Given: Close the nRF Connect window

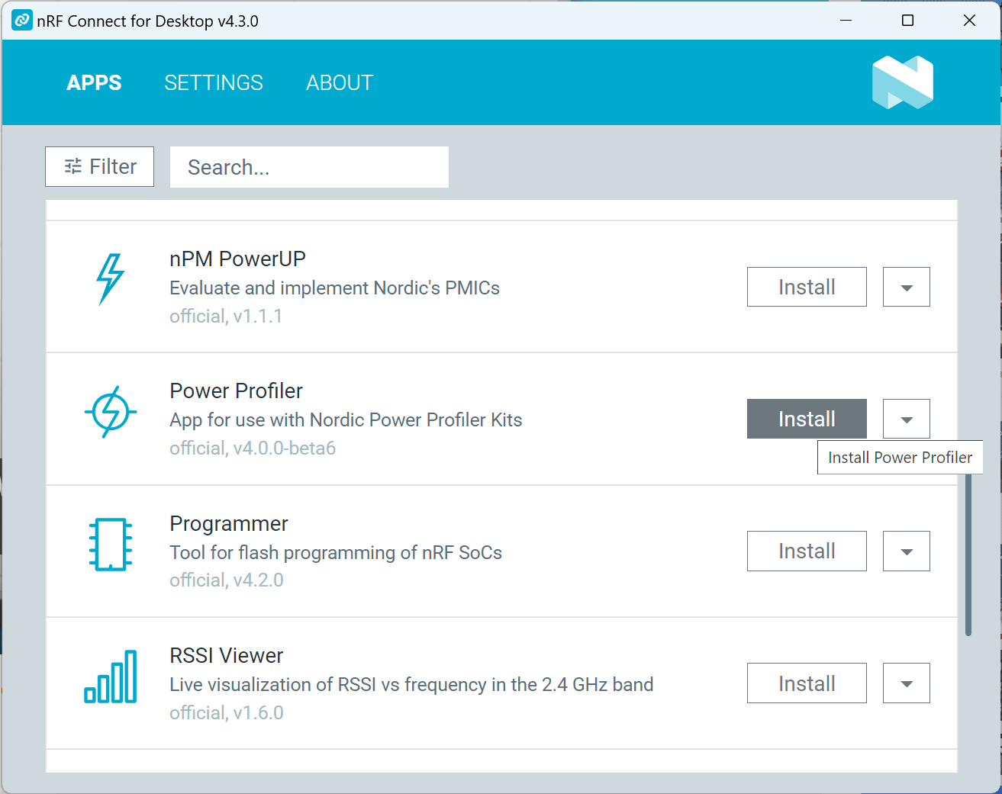Looking at the screenshot, I should tap(969, 21).
